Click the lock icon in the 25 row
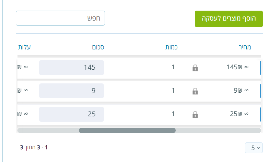Screen dimensions: 270x162 (195, 114)
